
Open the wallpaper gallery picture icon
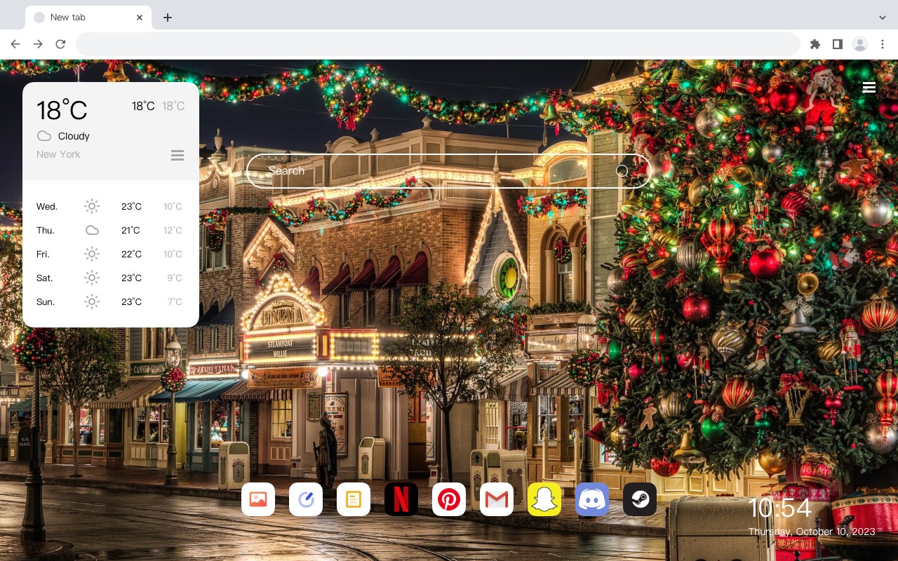(258, 499)
